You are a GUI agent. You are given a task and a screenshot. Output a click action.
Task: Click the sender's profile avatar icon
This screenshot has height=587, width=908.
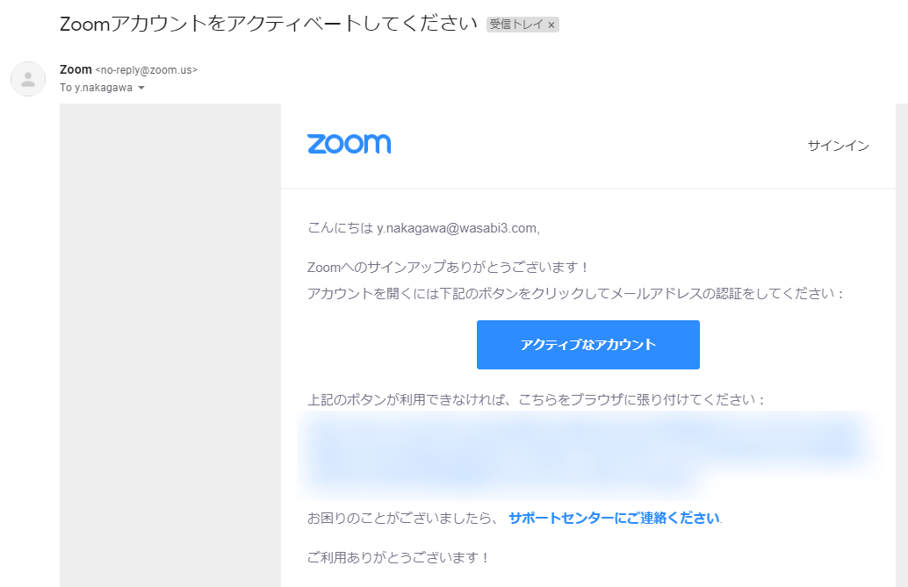coord(28,79)
